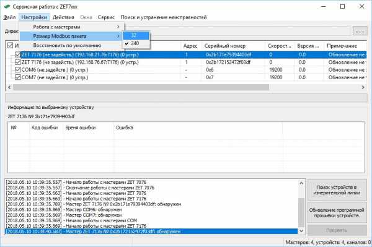The width and height of the screenshot is (372, 247).
Task: Sort by Адрес column header
Action: [x=190, y=46]
